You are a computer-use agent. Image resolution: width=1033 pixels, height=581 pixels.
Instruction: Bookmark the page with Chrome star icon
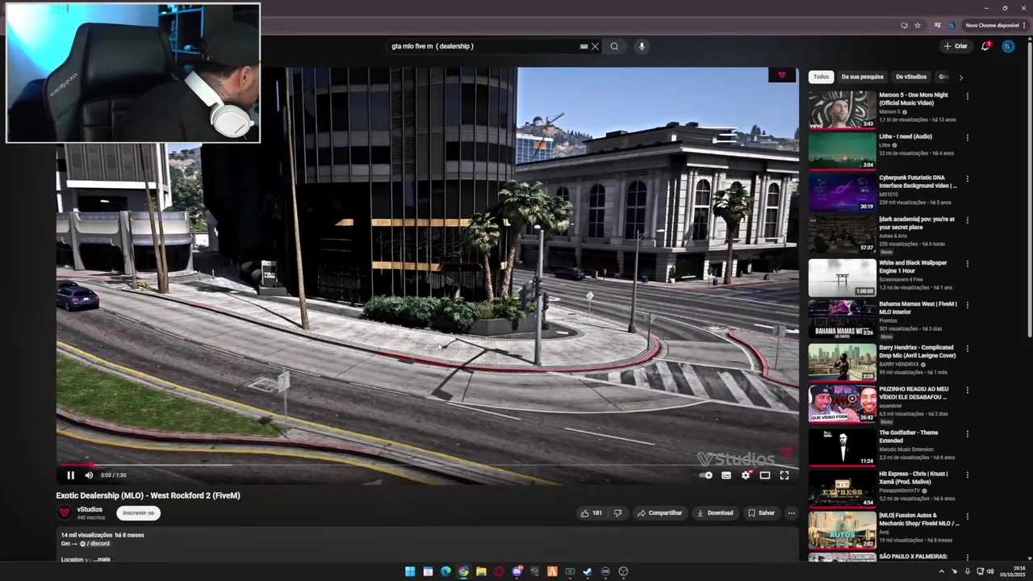tap(918, 26)
